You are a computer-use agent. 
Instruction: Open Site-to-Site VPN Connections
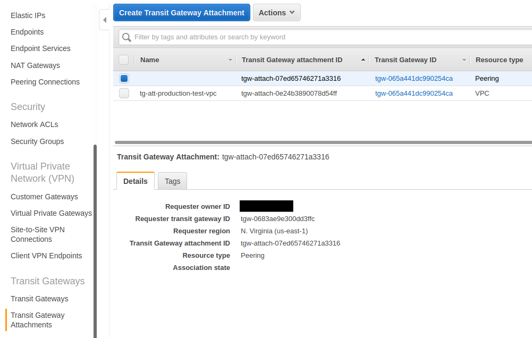click(x=38, y=234)
